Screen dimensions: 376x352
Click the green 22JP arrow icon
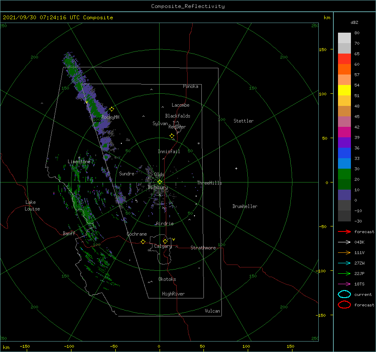[x=344, y=273]
